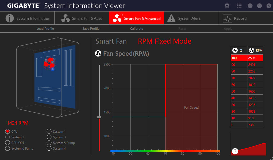Go to the System Alert tab

click(191, 18)
